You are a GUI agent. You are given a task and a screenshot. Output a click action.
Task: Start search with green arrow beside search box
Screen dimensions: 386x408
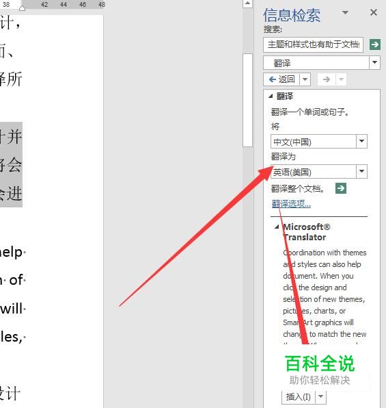point(375,44)
